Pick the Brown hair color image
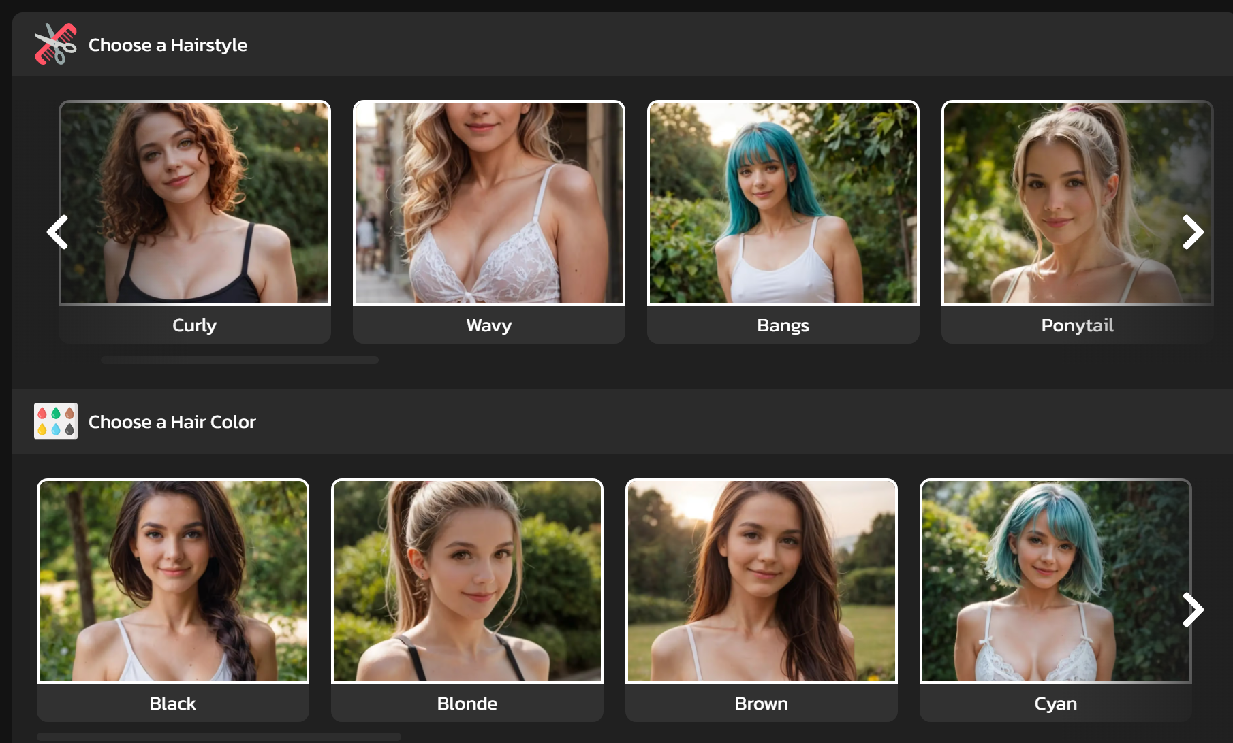This screenshot has width=1233, height=743. click(762, 581)
